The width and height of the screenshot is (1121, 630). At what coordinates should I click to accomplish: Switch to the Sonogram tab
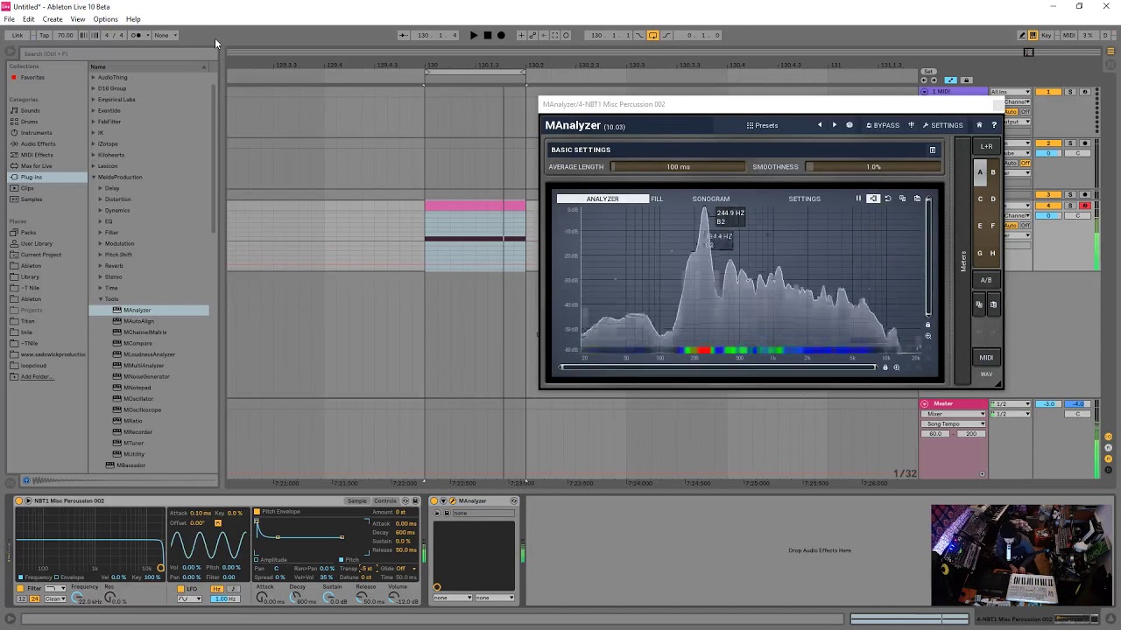[710, 199]
